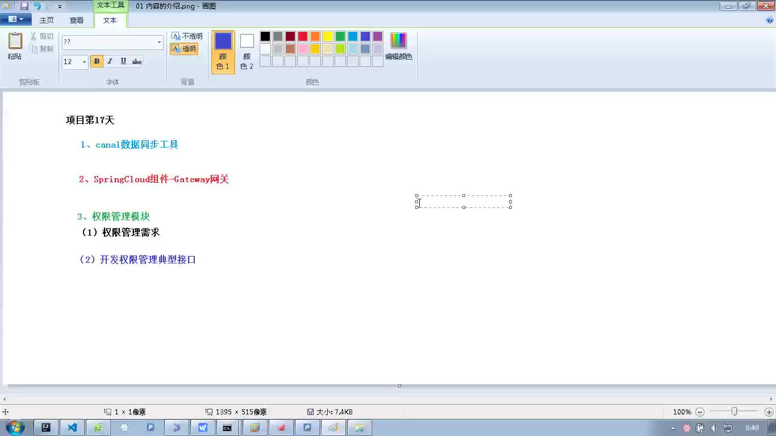Pick the dark red color swatch
The width and height of the screenshot is (776, 436).
click(290, 36)
